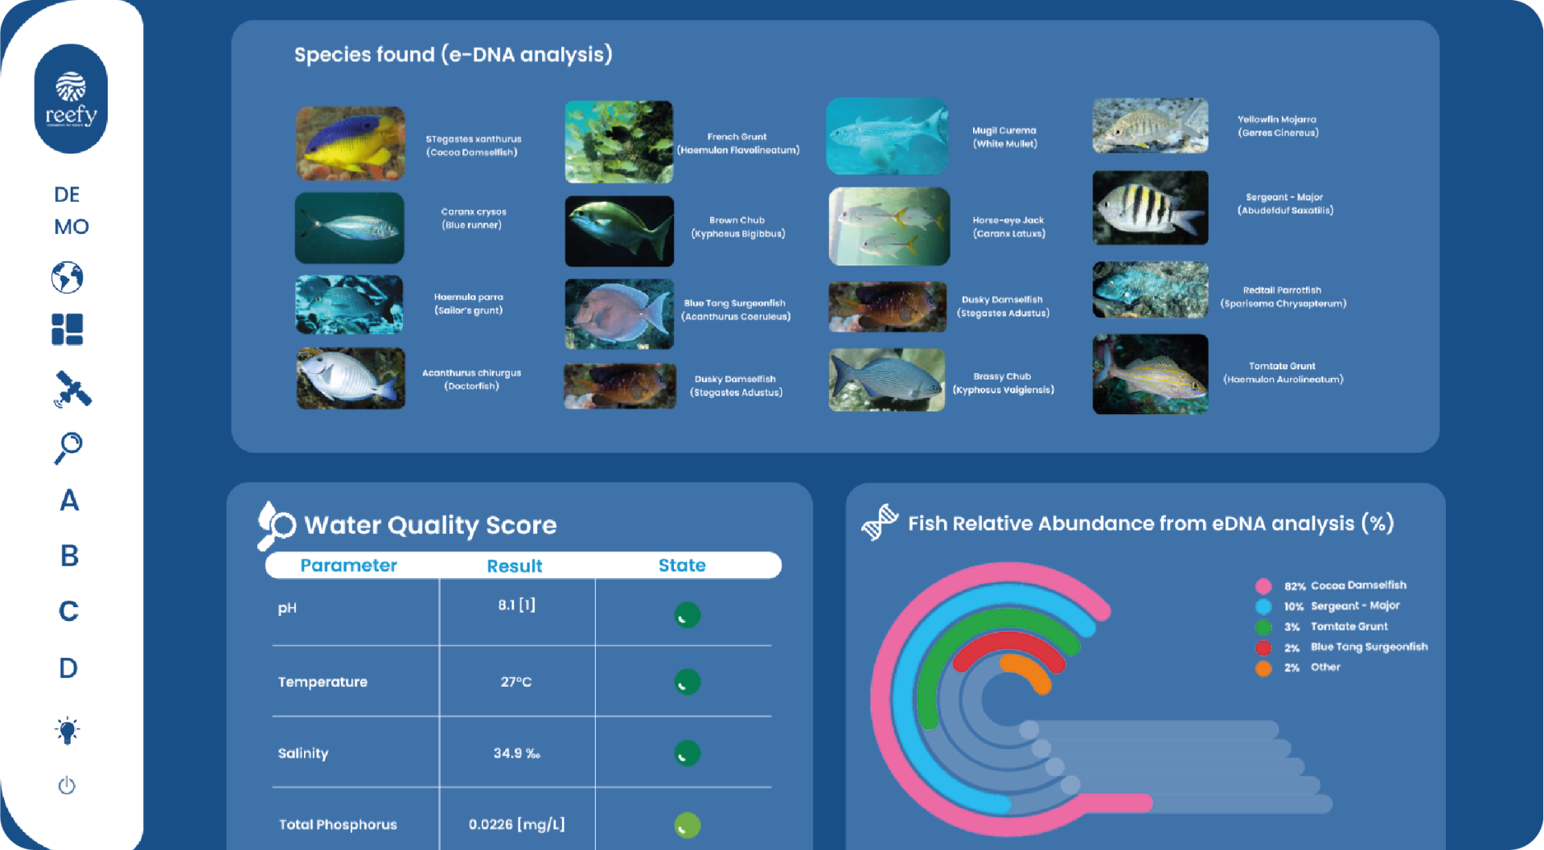Click the orange Other legend swatch
This screenshot has width=1544, height=850.
pyautogui.click(x=1263, y=668)
